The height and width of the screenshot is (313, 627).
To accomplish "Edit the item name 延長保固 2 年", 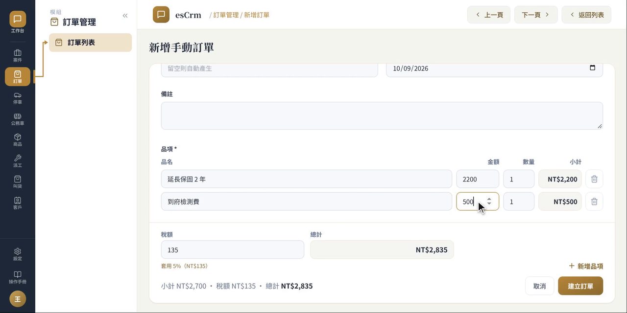I will pyautogui.click(x=307, y=179).
